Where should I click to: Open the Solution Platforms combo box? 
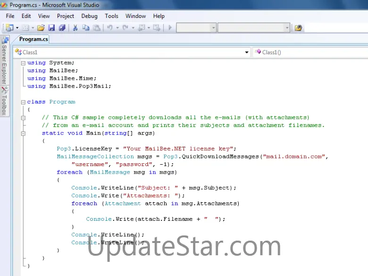(254, 28)
